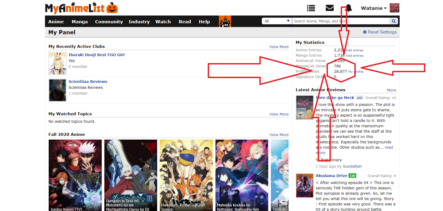Open My profile link in statistics
Viewport: 443px width, 211px height.
356,72
